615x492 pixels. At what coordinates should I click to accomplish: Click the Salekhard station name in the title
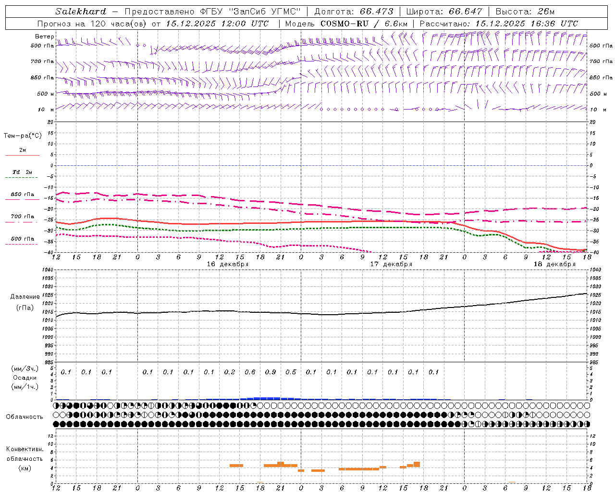click(x=81, y=12)
